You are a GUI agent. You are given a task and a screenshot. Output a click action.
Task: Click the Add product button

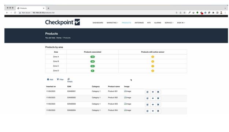(x=50, y=79)
